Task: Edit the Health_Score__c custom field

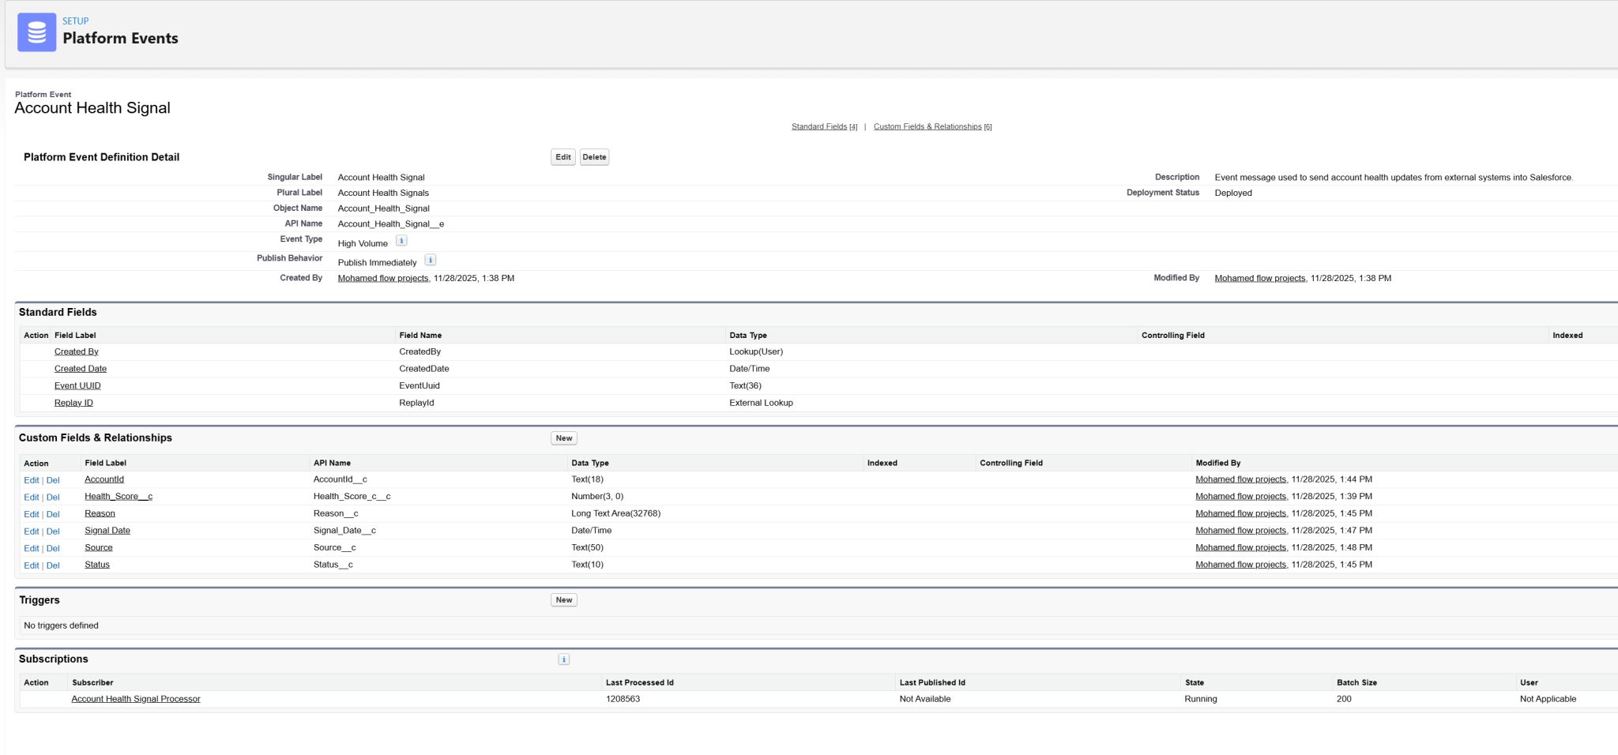Action: tap(32, 498)
